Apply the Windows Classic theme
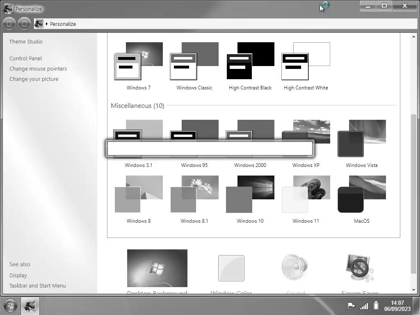 194,66
